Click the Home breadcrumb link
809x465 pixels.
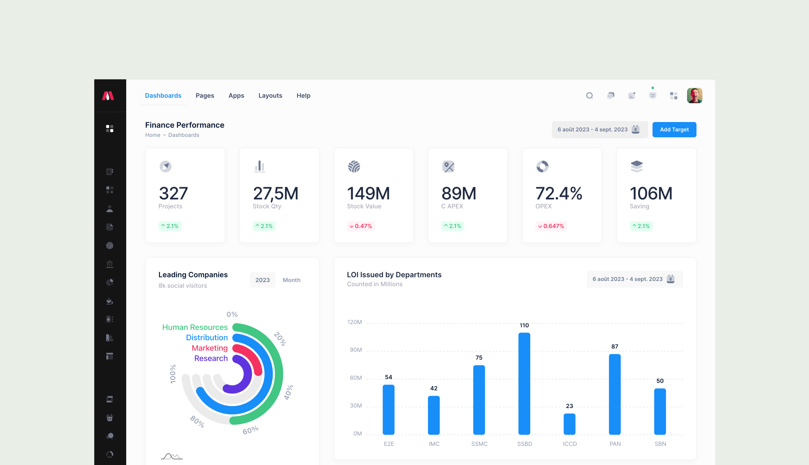click(153, 135)
